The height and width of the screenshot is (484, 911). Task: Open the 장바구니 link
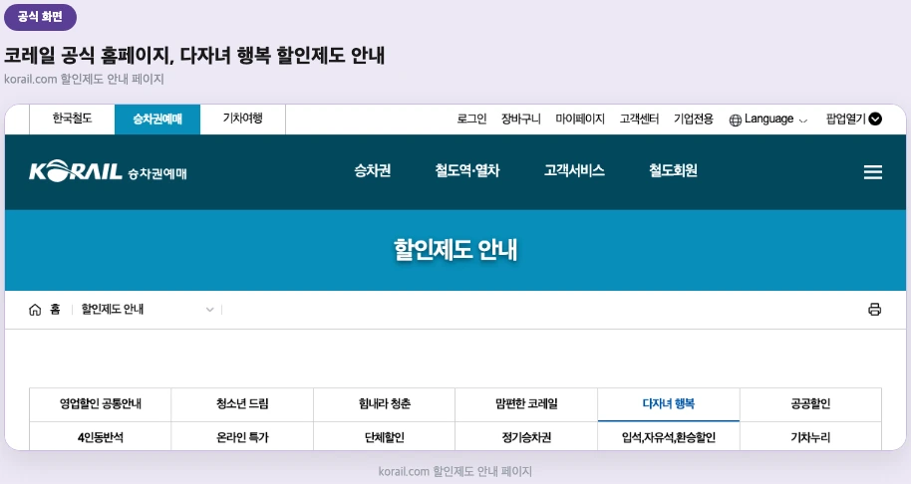pos(521,119)
